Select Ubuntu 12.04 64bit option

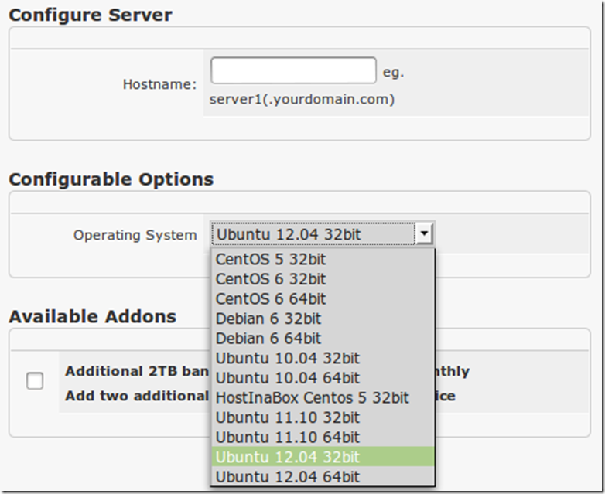(323, 477)
